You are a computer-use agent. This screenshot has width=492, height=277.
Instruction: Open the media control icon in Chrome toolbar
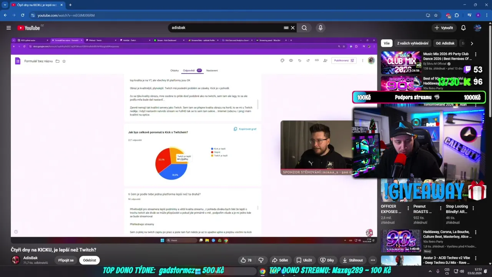tap(469, 15)
